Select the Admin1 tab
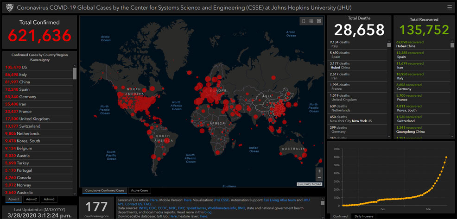The height and width of the screenshot is (219, 457). click(13, 199)
